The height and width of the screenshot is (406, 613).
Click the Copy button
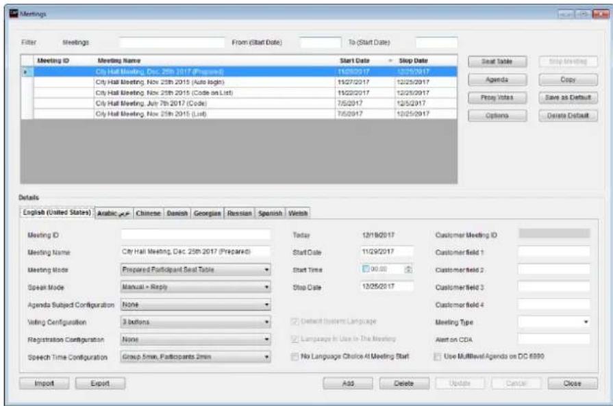coord(568,79)
